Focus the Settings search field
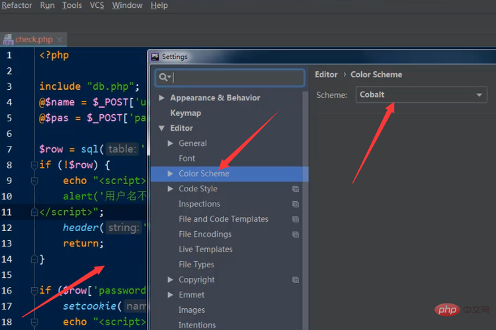Viewport: 496px width, 330px height. 230,77
